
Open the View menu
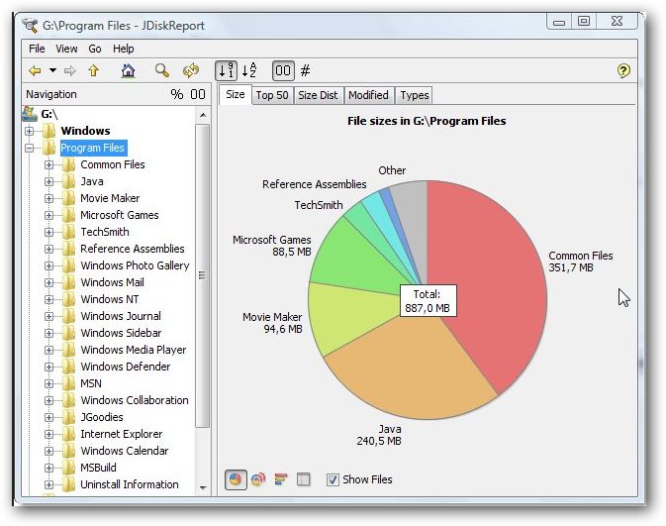pyautogui.click(x=66, y=49)
